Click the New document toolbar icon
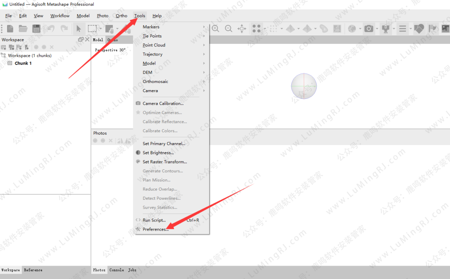The width and height of the screenshot is (450, 279). click(10, 28)
